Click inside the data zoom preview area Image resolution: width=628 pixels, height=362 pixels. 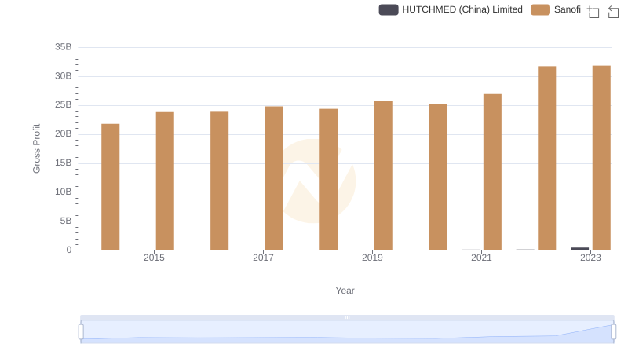[x=347, y=332]
